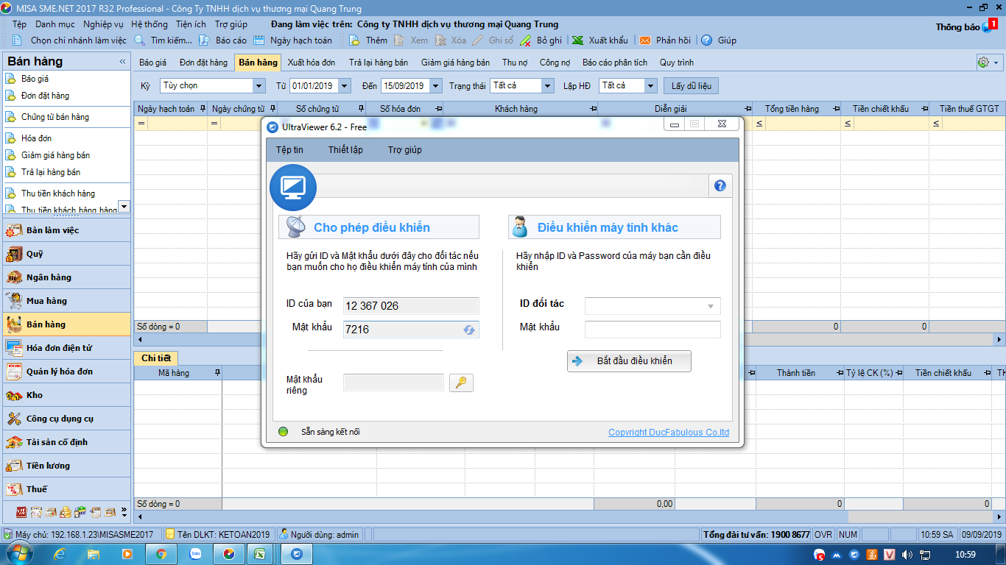Open Chứng từ bán hàng in sidebar
Image resolution: width=1006 pixels, height=565 pixels.
pos(54,117)
